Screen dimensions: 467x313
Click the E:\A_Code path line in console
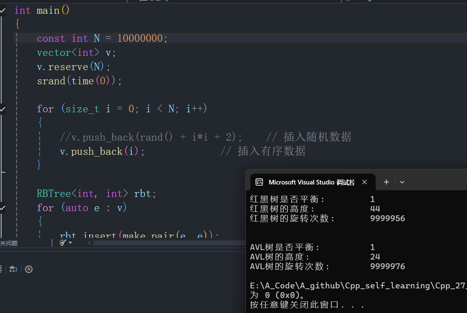358,285
